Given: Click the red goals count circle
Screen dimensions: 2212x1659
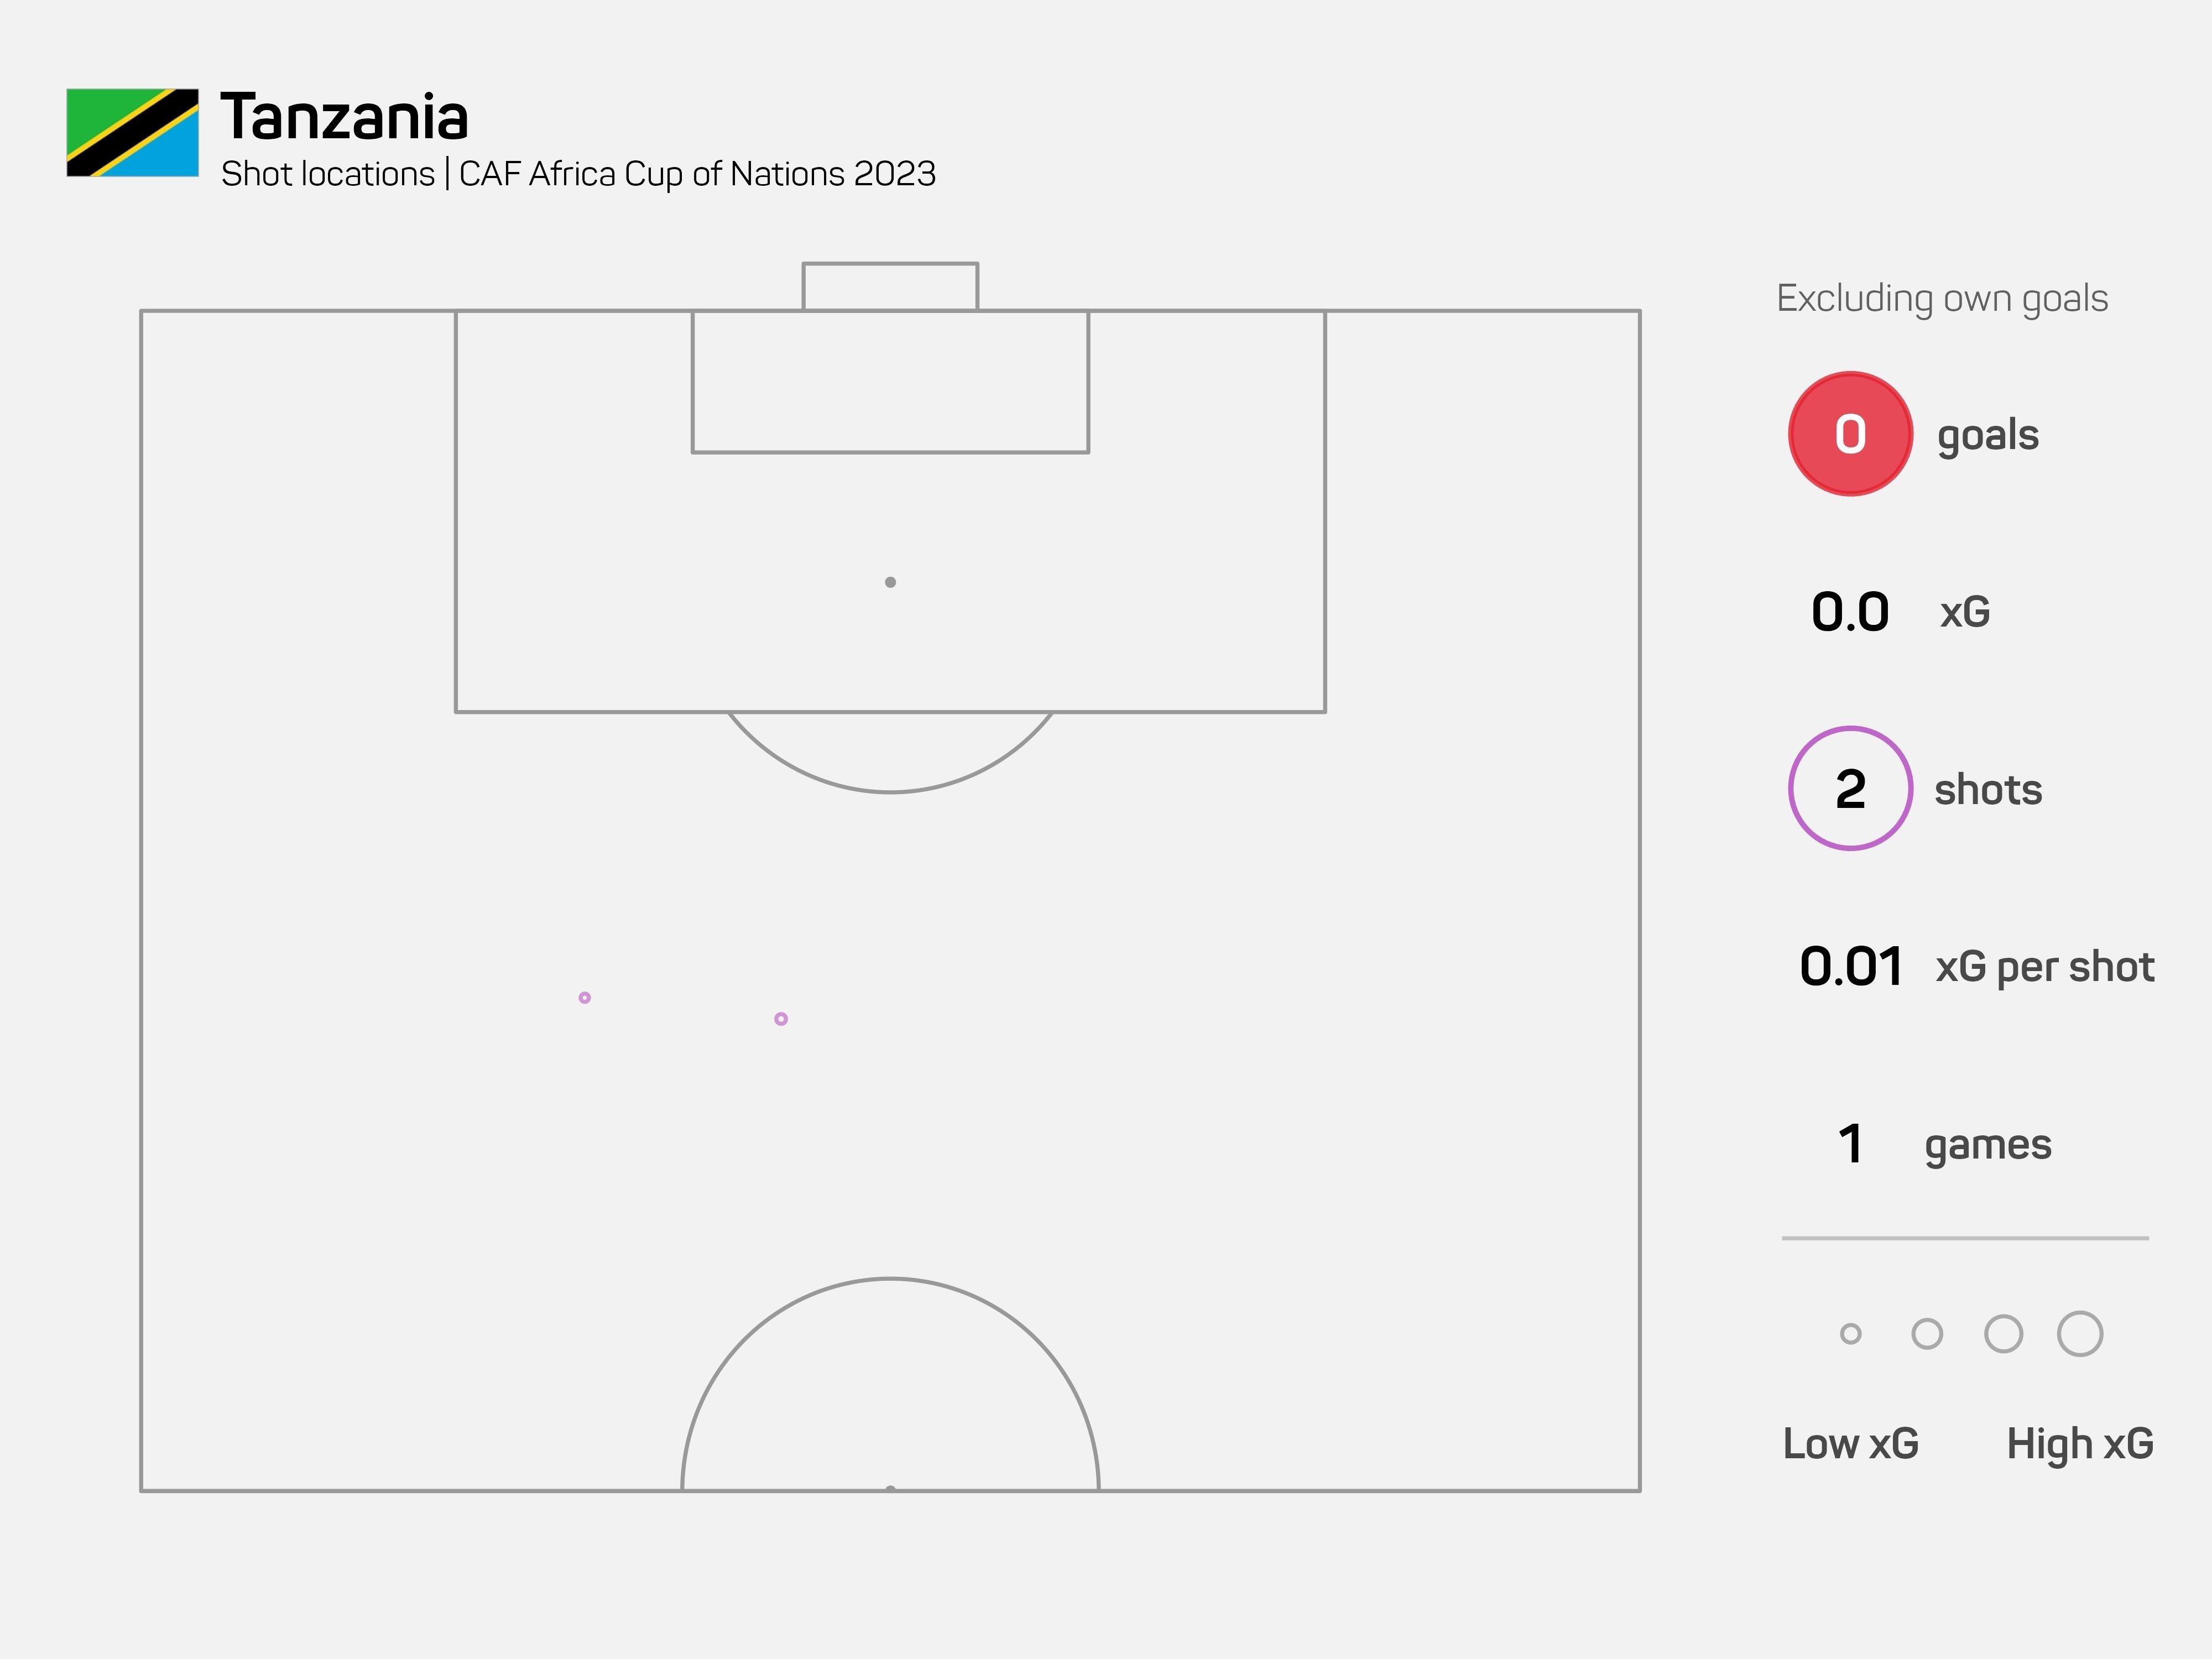Looking at the screenshot, I should tap(1850, 434).
